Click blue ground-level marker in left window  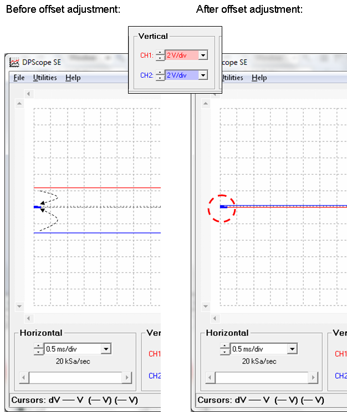tap(37, 207)
